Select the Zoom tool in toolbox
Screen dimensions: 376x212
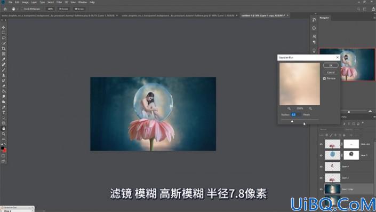tap(4, 134)
